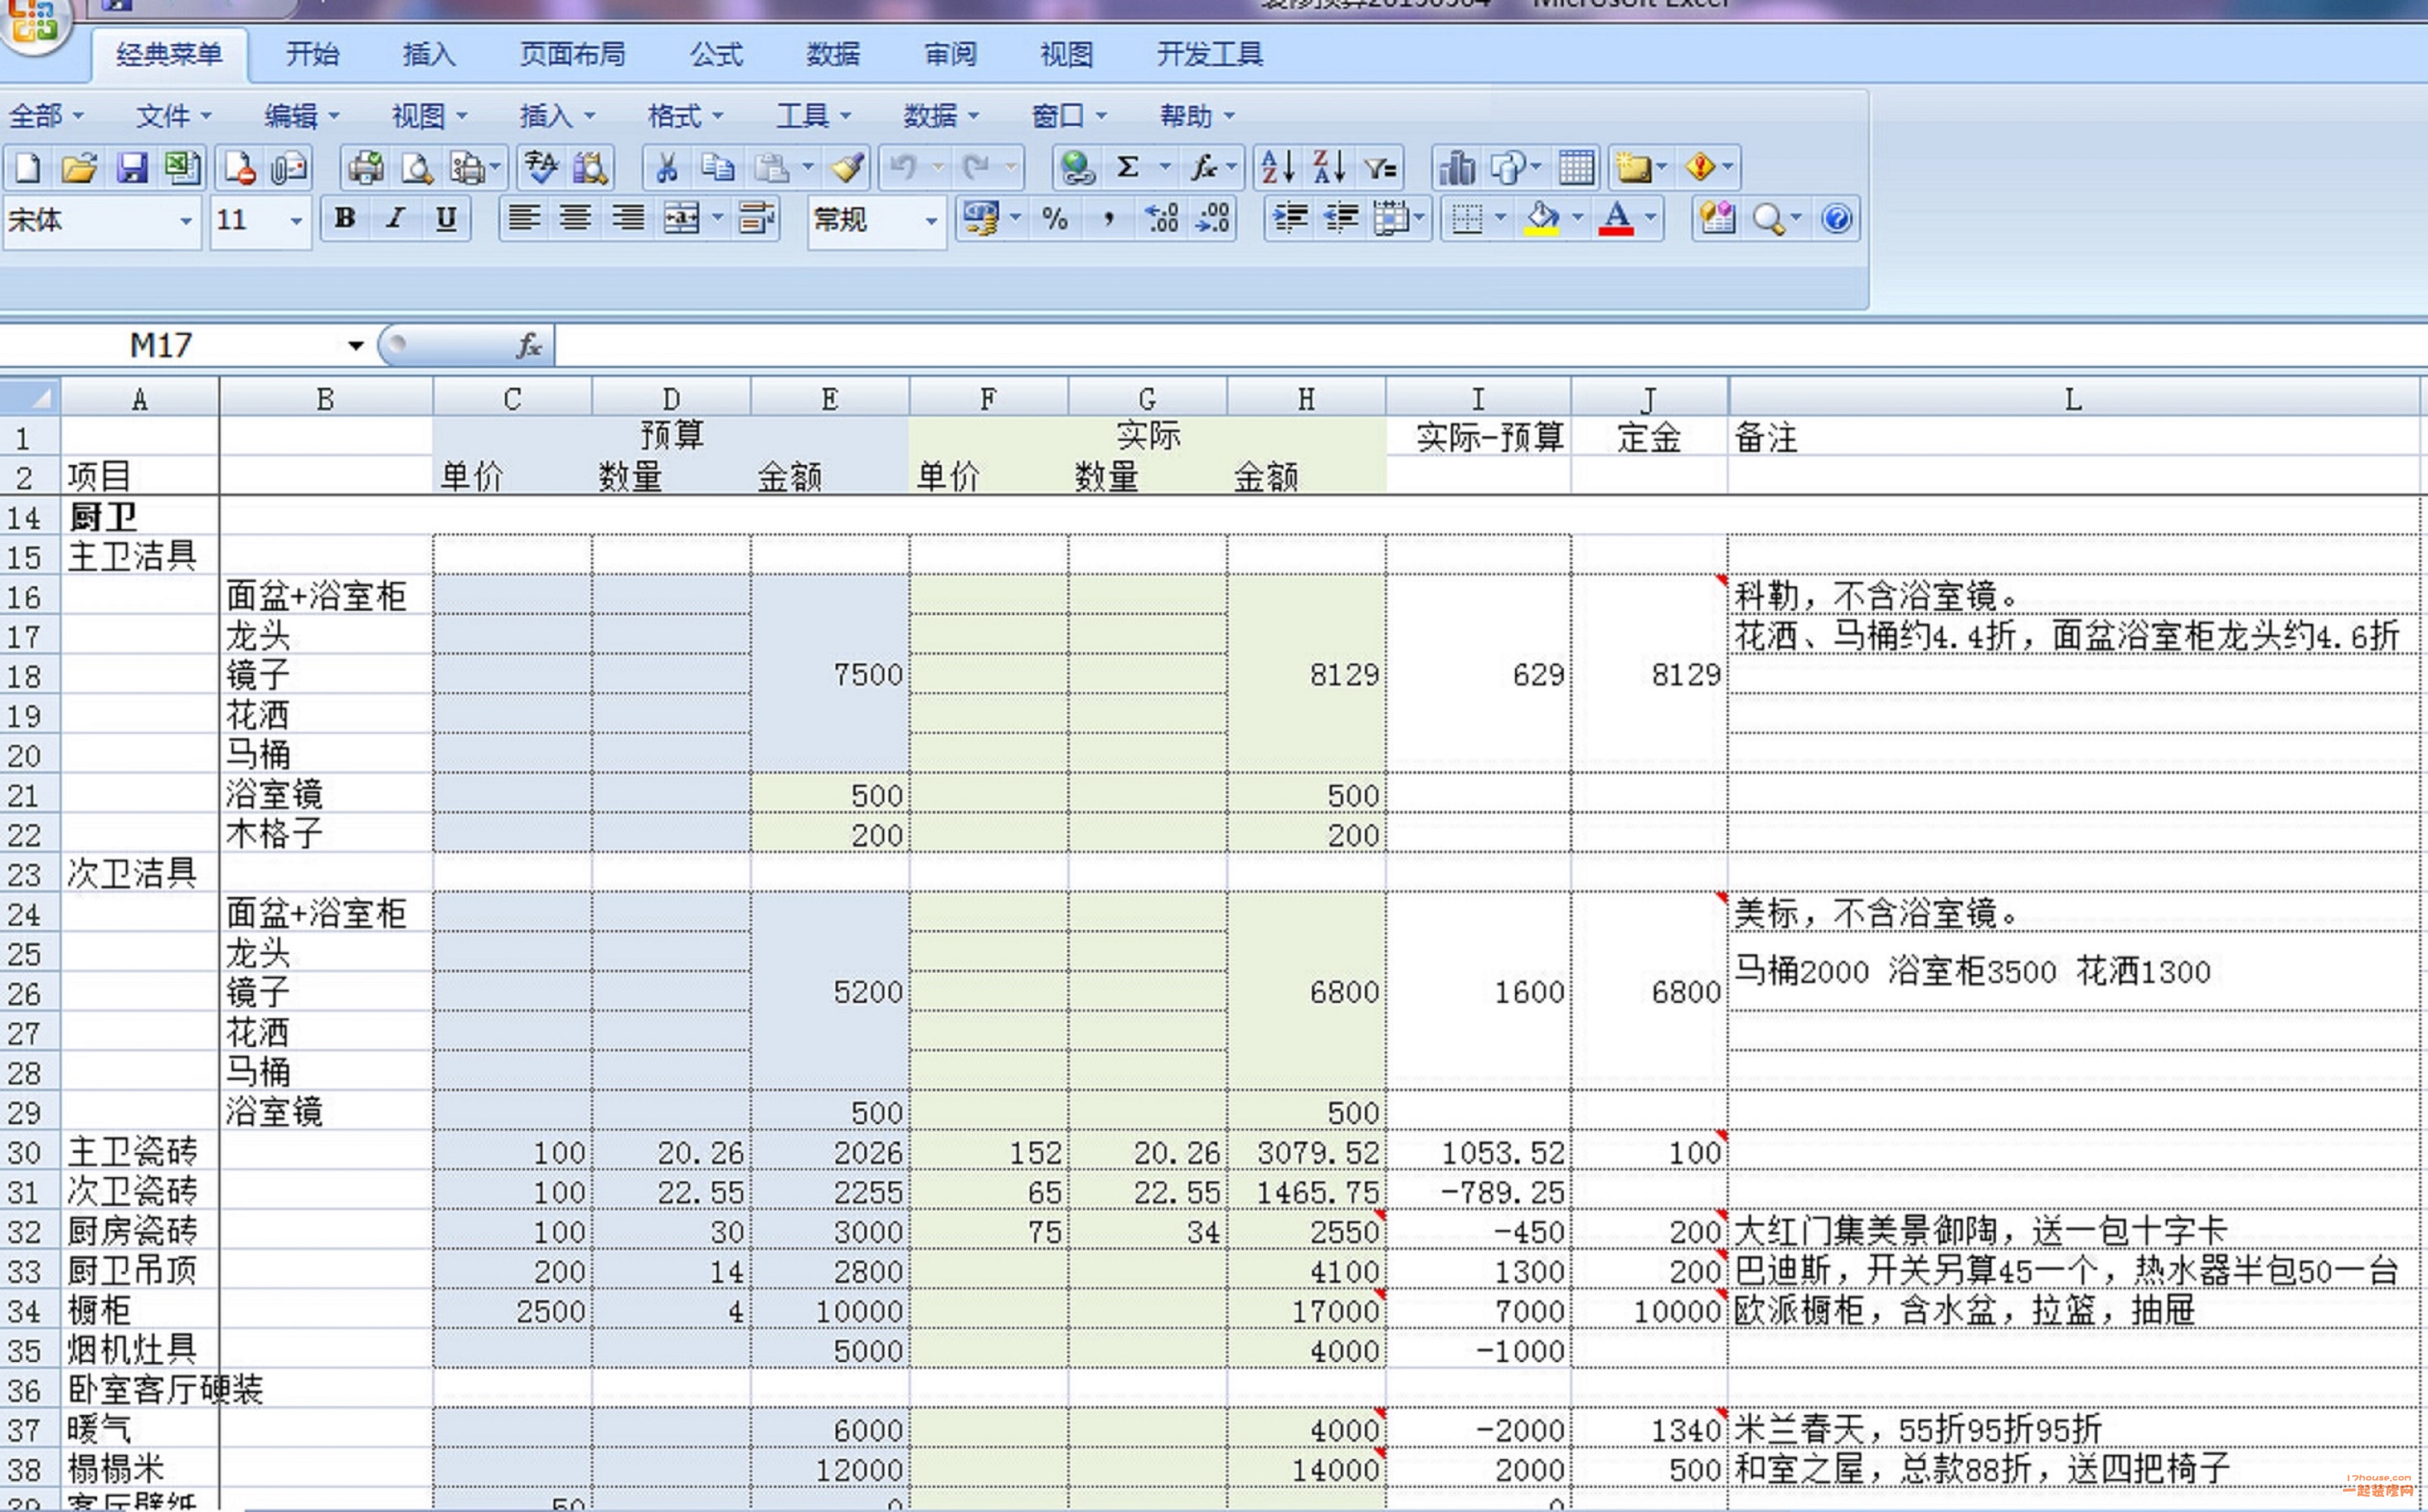Decrease decimal places icon

(1212, 219)
